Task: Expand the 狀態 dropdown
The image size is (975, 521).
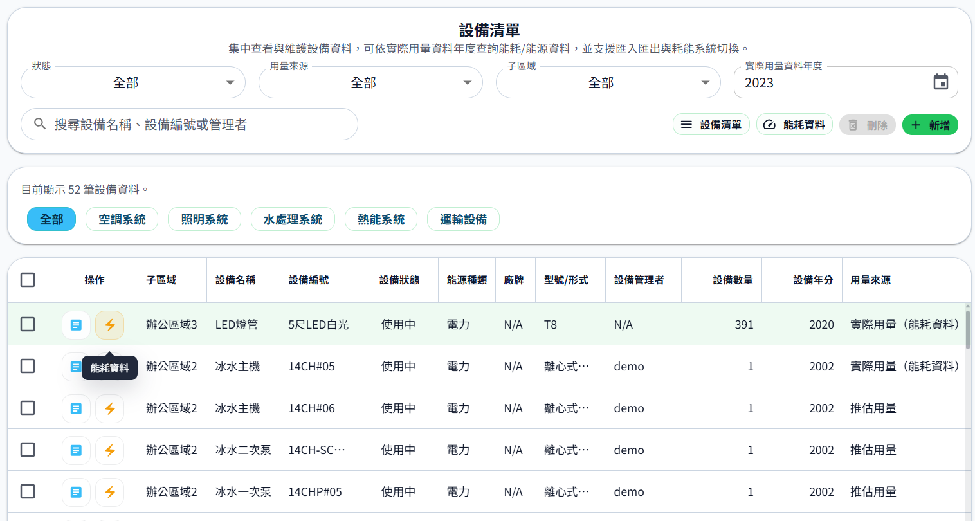Action: (133, 82)
